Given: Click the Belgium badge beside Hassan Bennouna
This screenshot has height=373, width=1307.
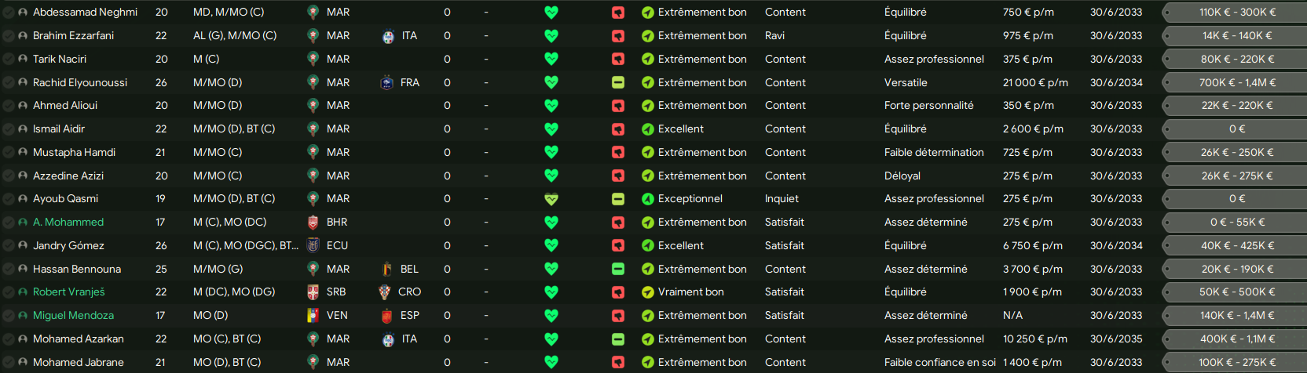Looking at the screenshot, I should click(x=386, y=269).
